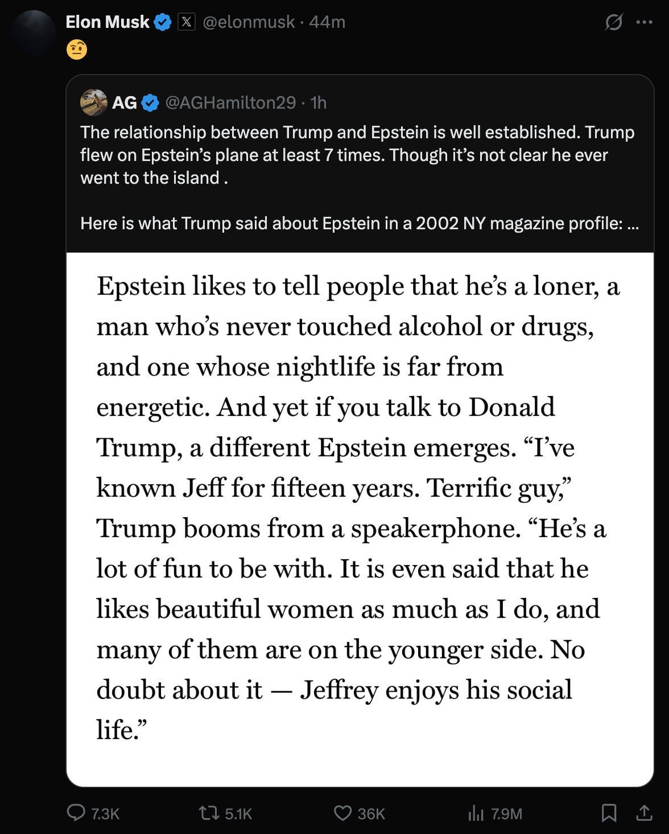Visit the @elonmusk handle link

[x=249, y=22]
